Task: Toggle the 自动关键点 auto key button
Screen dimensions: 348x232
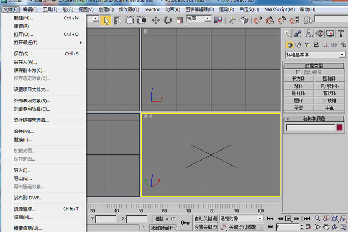Action: pos(206,219)
